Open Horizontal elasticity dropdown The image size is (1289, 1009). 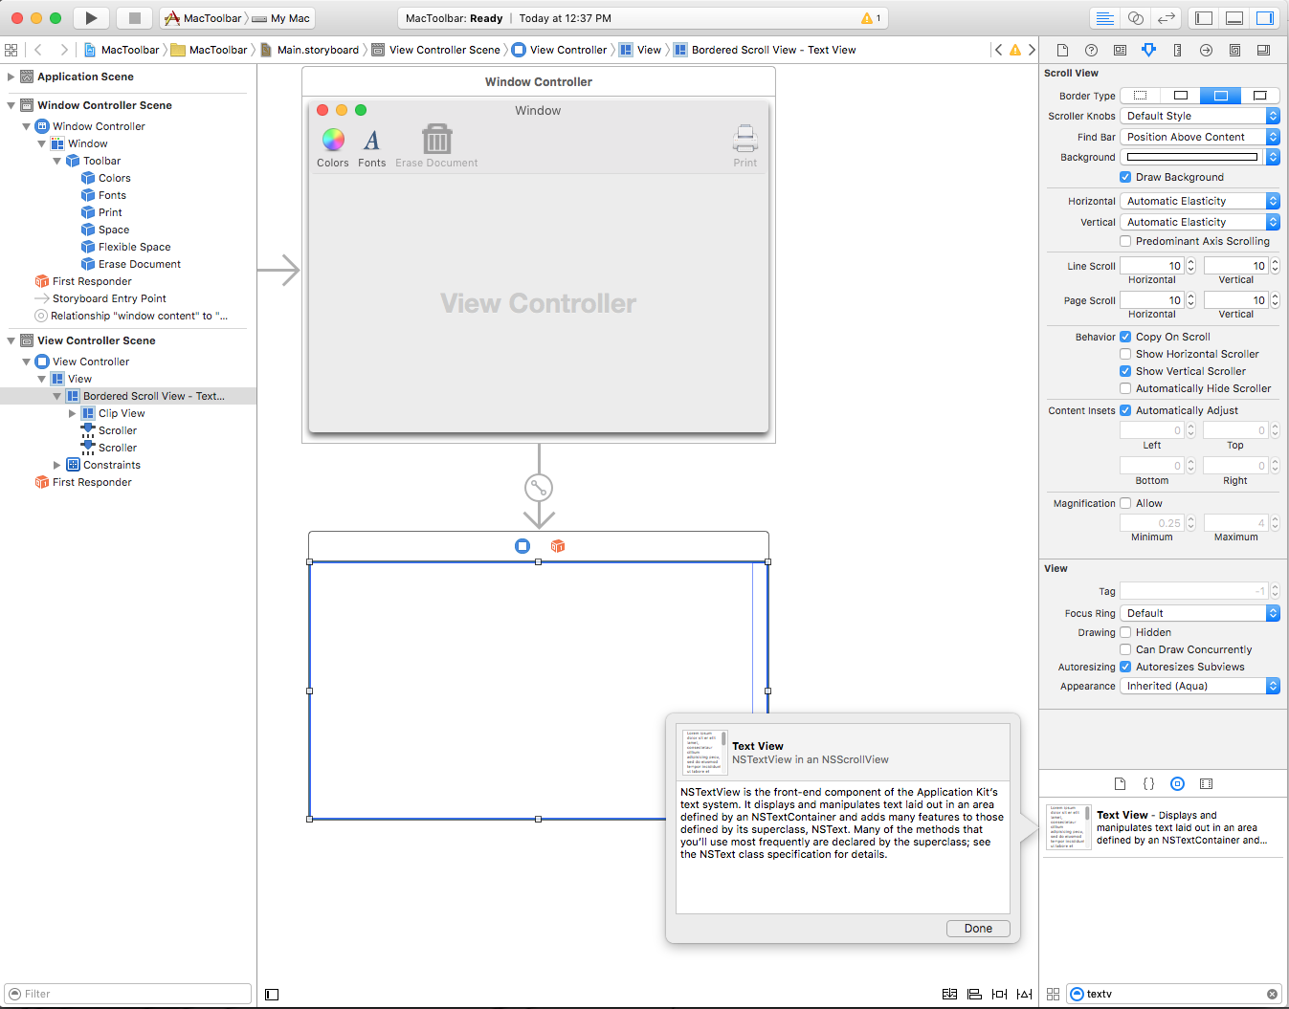[x=1200, y=201]
